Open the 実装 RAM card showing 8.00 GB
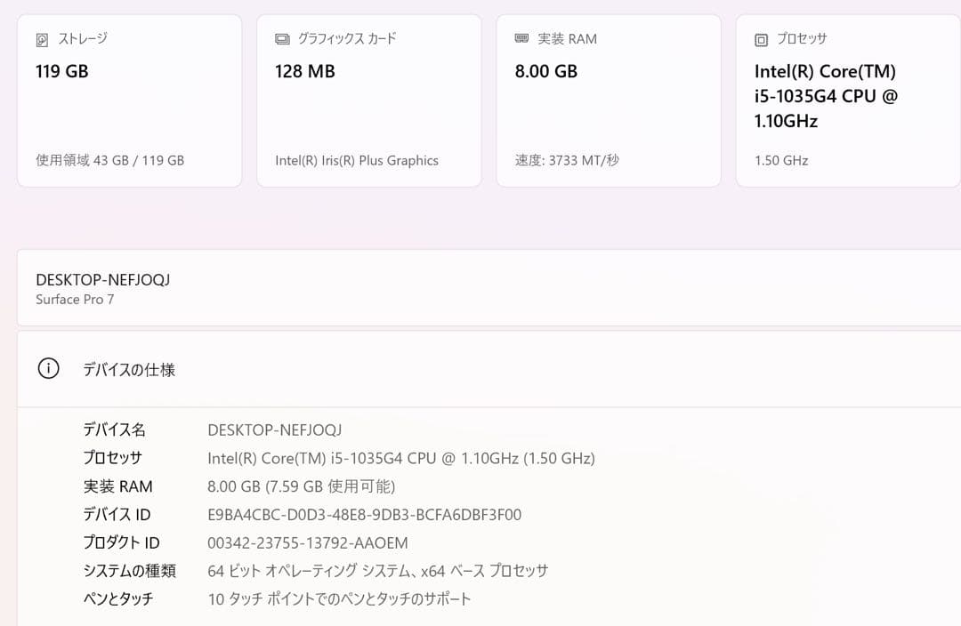The image size is (961, 626). (609, 98)
